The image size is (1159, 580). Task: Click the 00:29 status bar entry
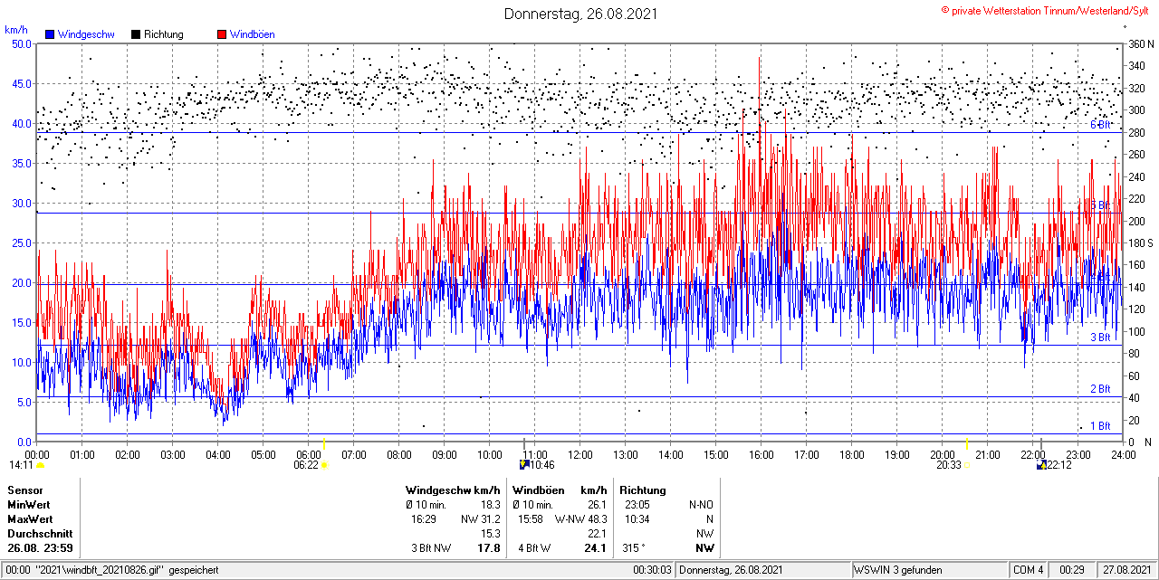(x=1072, y=570)
